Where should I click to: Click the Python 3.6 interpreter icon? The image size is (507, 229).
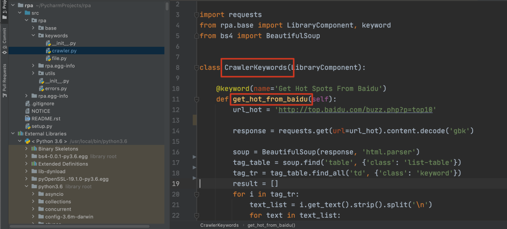tap(28, 141)
